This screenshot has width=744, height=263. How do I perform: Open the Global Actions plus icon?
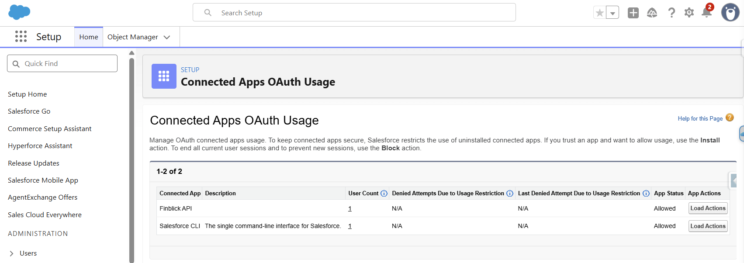(x=633, y=13)
